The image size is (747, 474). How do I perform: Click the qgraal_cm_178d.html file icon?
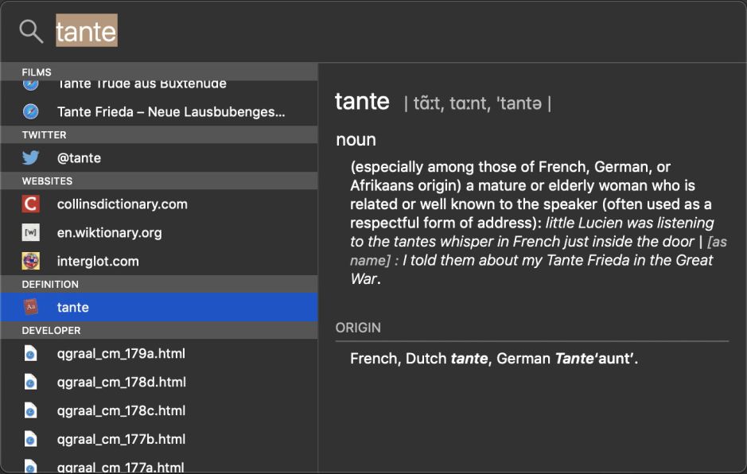point(31,383)
